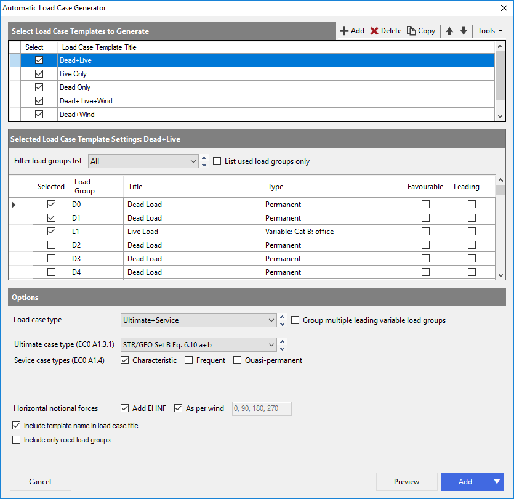514x499 pixels.
Task: Select load group D2
Action: [51, 245]
